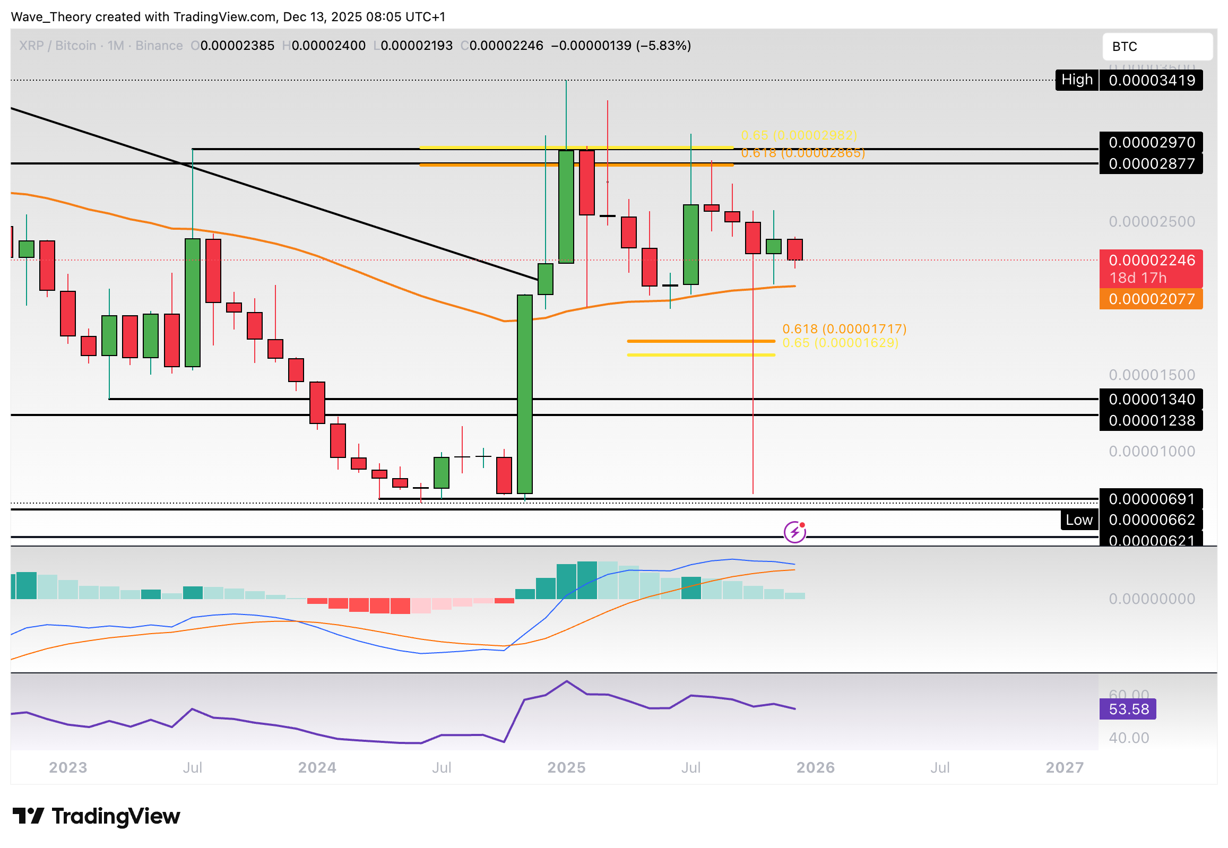Click the XRP / Bitcoin symbol title
The height and width of the screenshot is (848, 1228).
(57, 46)
